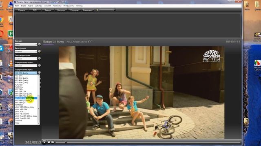Open the AviSynth menu

(x=48, y=6)
